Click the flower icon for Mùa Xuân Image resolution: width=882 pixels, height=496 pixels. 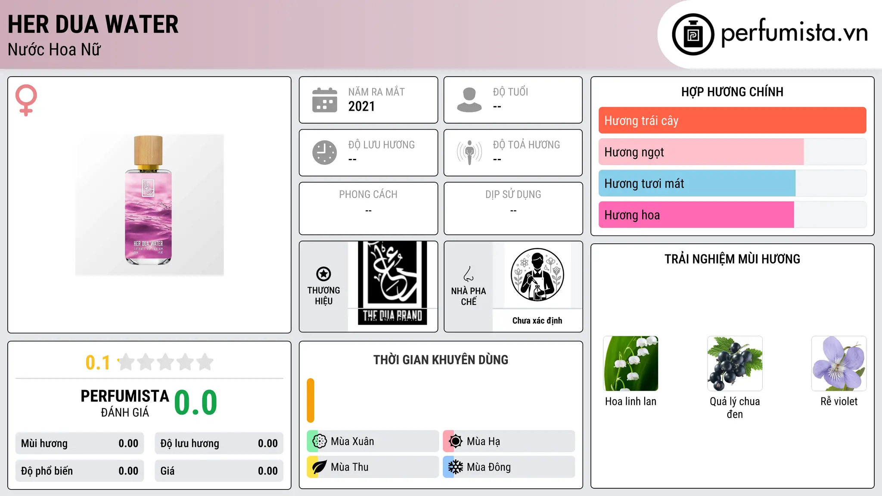[320, 441]
